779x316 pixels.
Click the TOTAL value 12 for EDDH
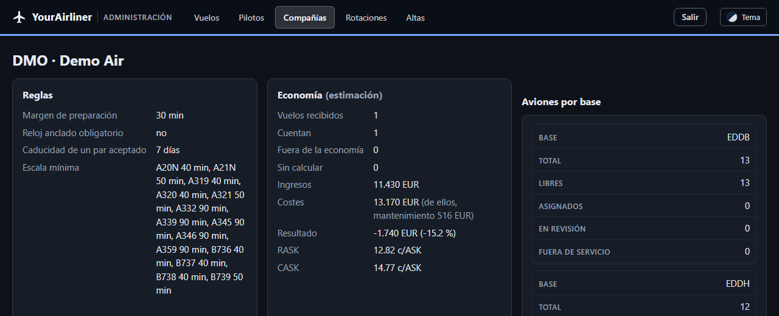point(745,307)
